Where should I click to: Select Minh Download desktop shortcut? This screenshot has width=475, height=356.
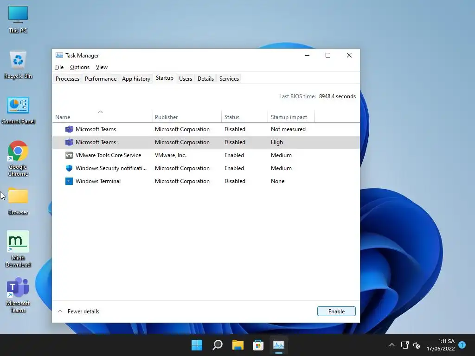click(x=18, y=249)
